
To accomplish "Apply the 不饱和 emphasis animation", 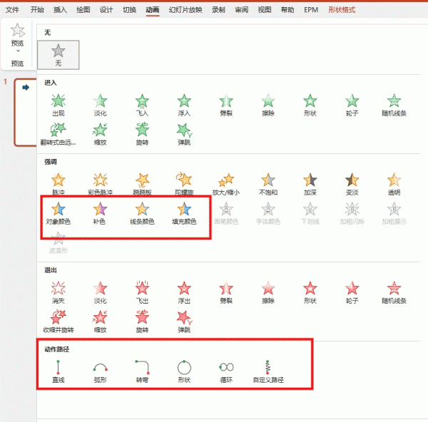I will coord(268,184).
